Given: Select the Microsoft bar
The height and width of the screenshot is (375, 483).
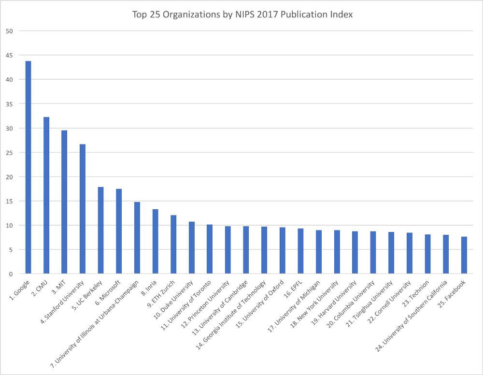Looking at the screenshot, I should coord(119,231).
